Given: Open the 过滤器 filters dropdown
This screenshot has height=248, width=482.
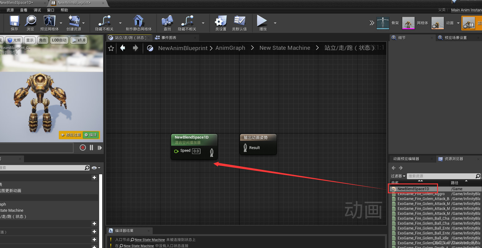Looking at the screenshot, I should point(398,176).
